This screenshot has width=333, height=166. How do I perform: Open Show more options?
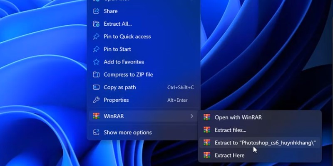[127, 132]
